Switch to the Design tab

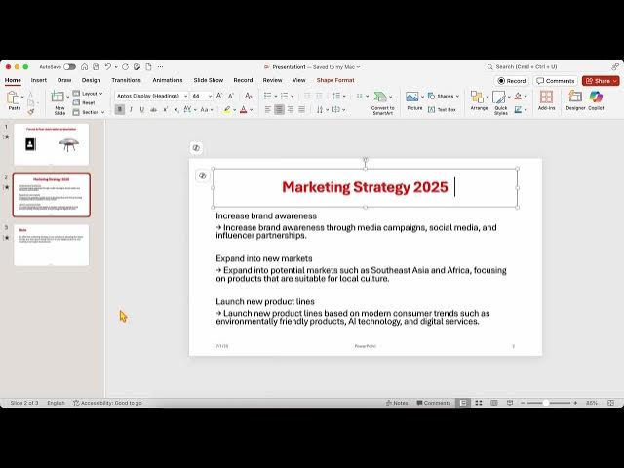[x=91, y=80]
